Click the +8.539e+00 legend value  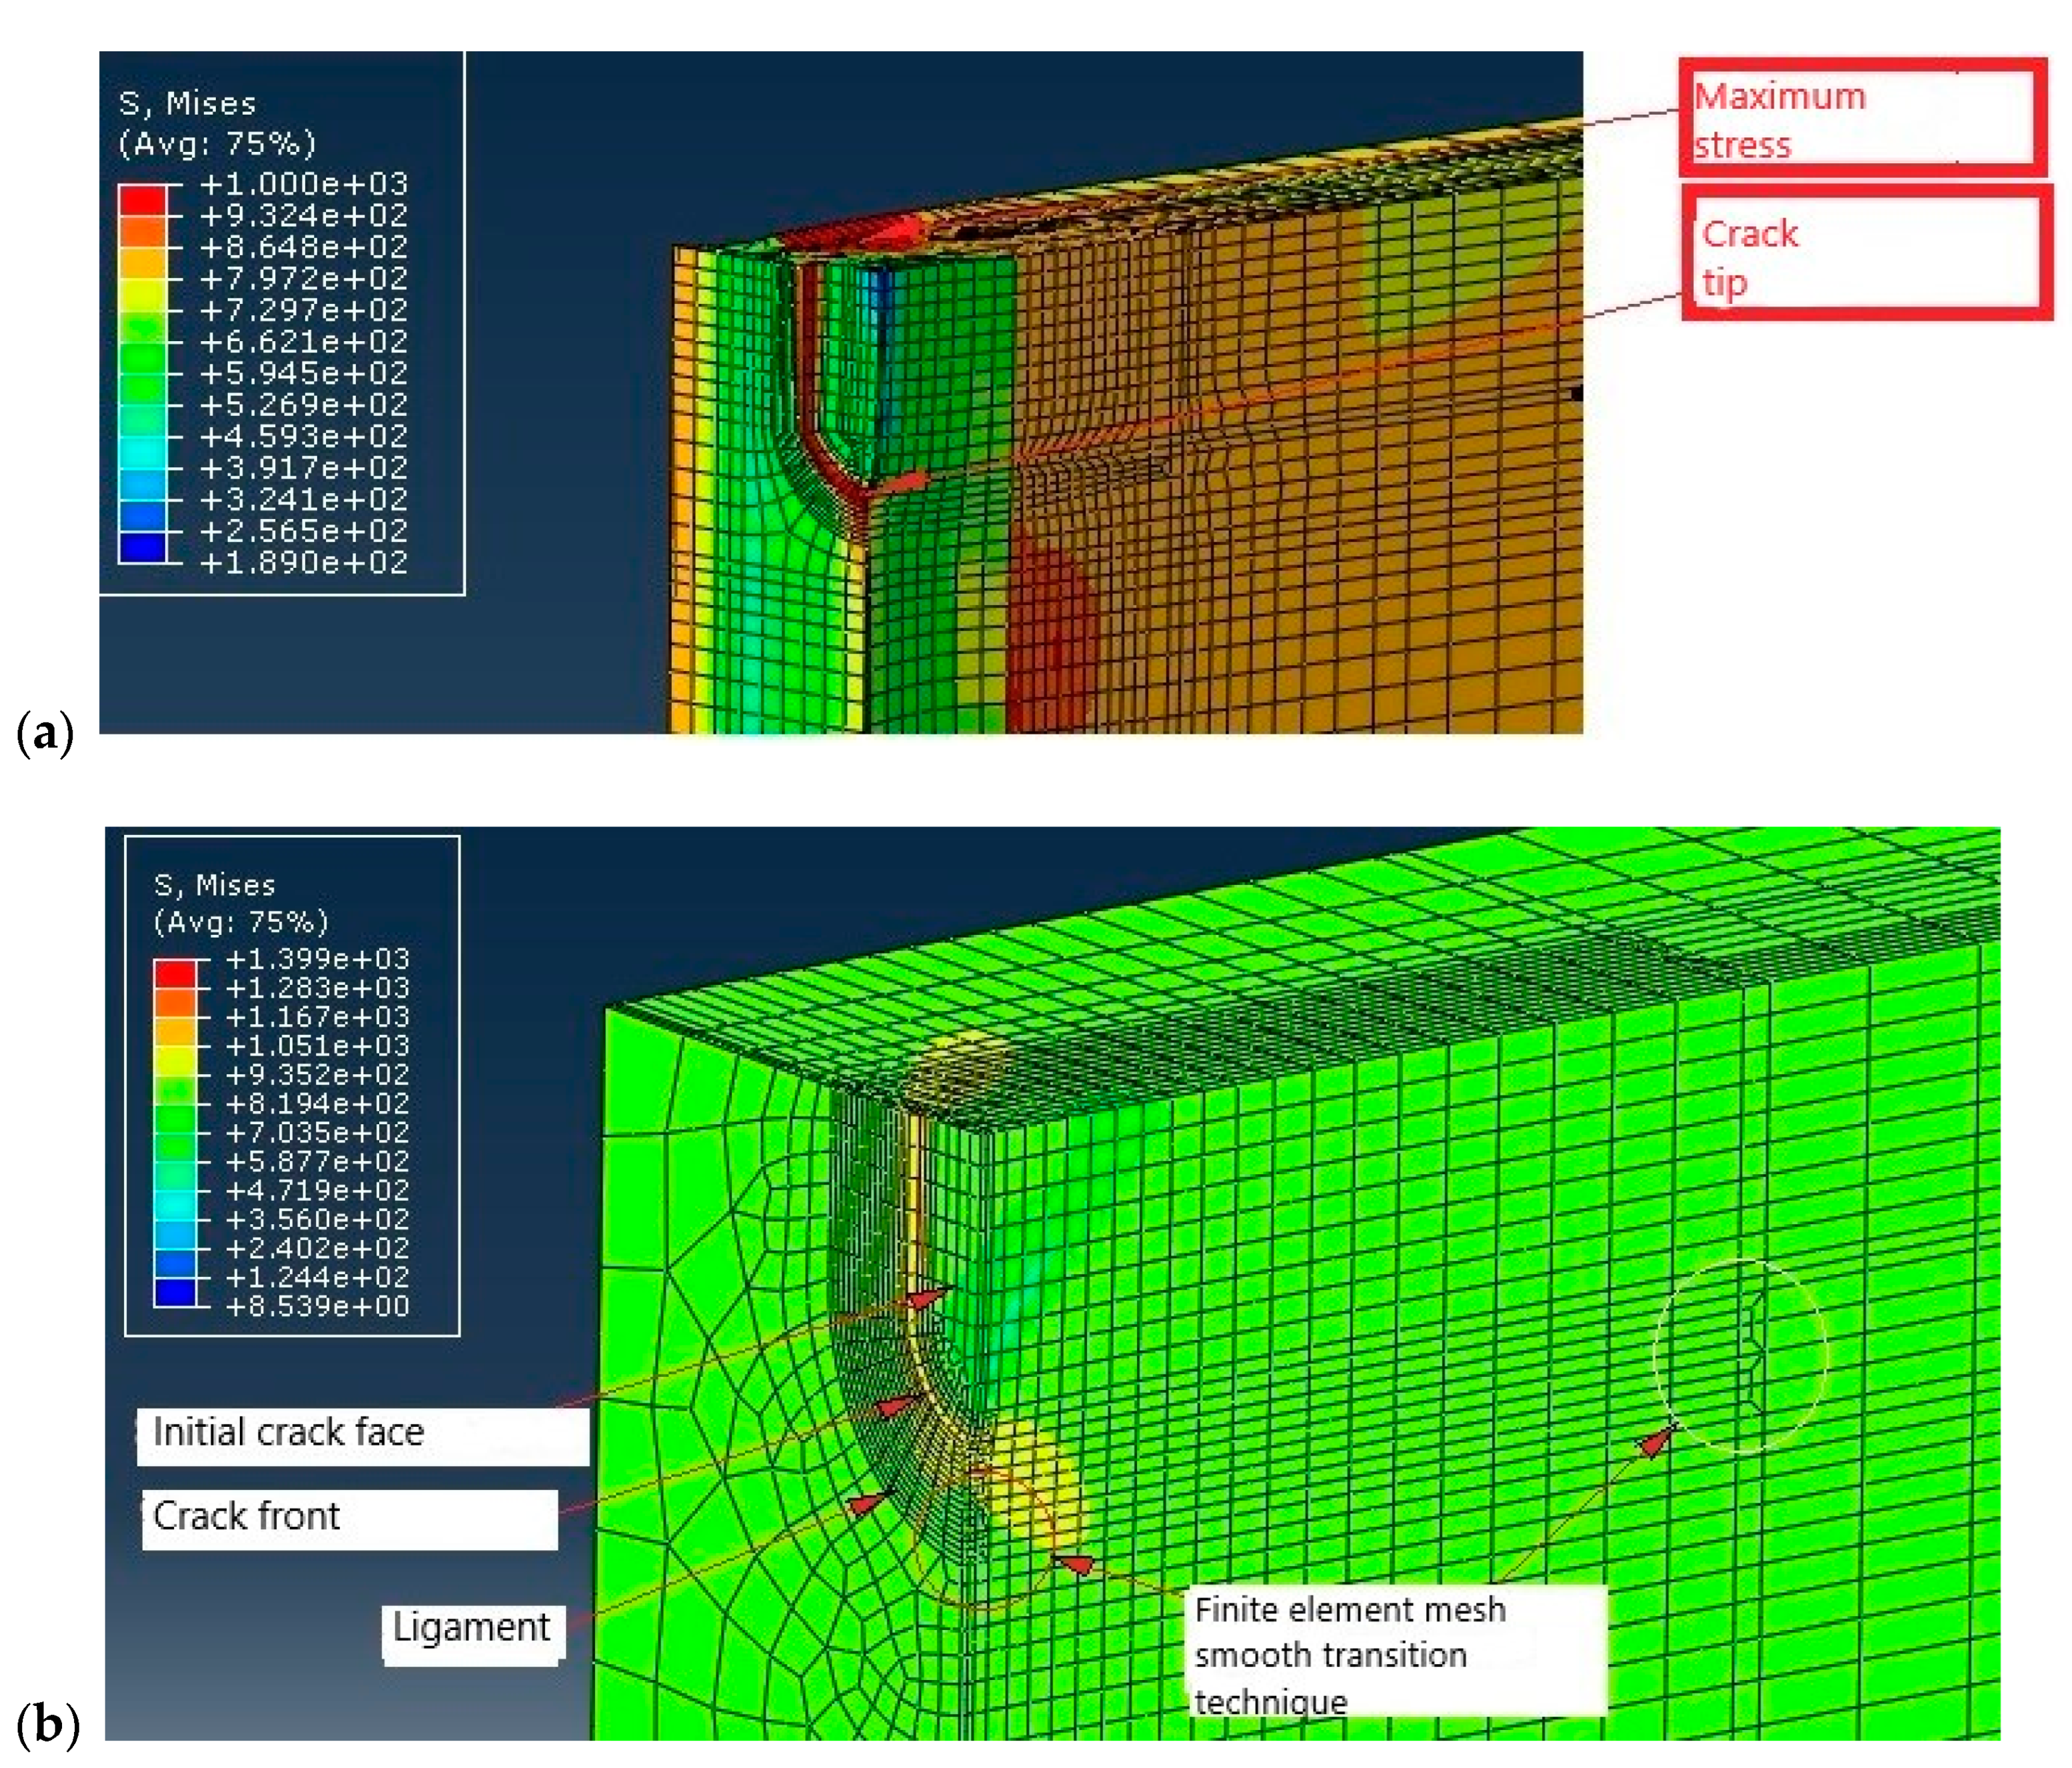317,1306
